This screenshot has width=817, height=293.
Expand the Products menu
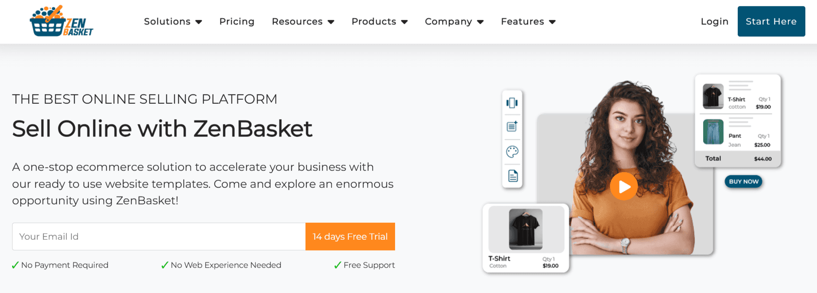379,21
